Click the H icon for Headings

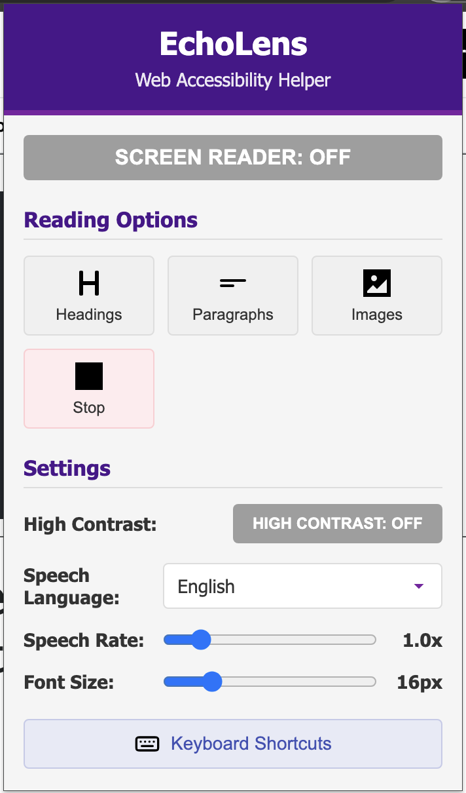pyautogui.click(x=89, y=283)
